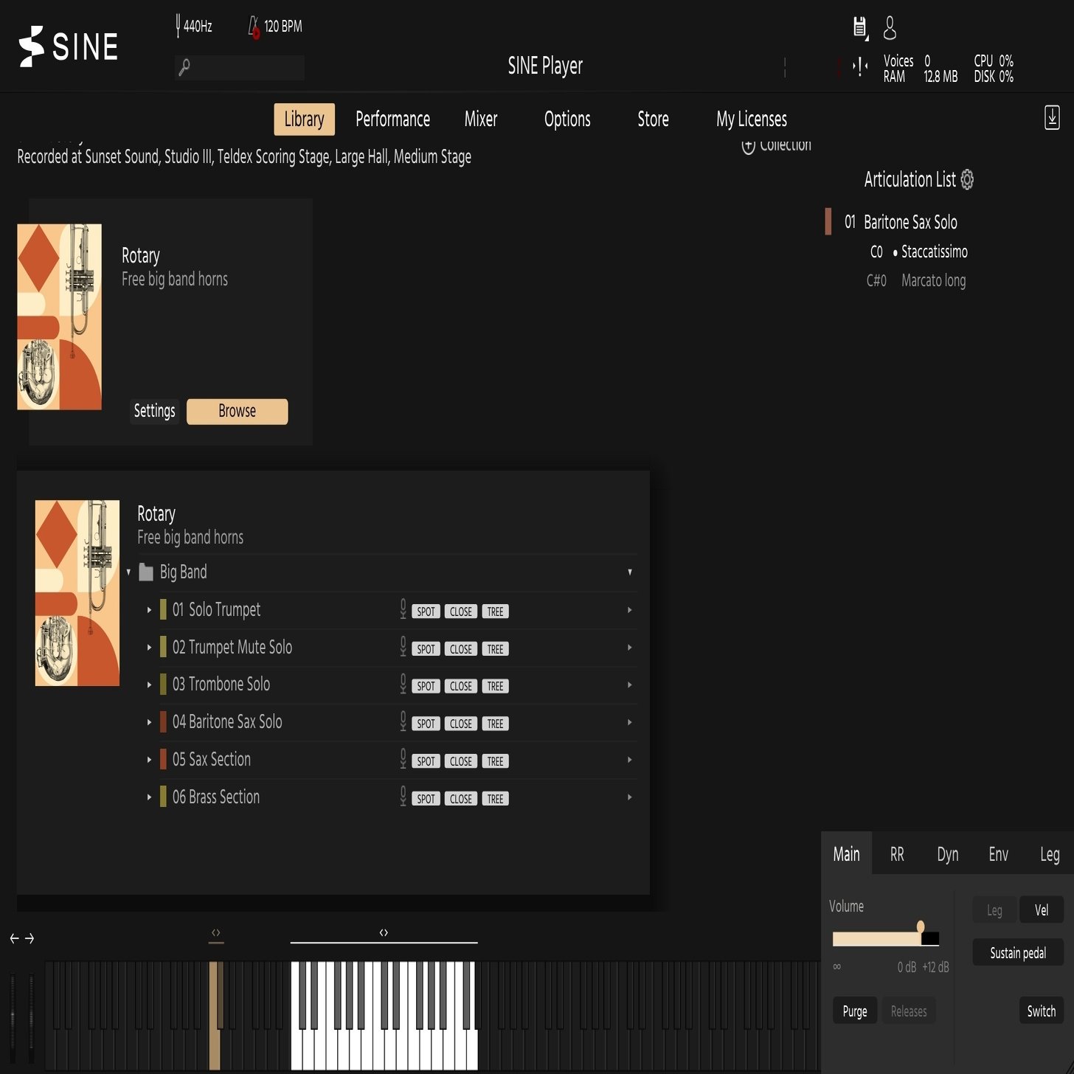Click the Sustain pedal button

click(x=1018, y=953)
